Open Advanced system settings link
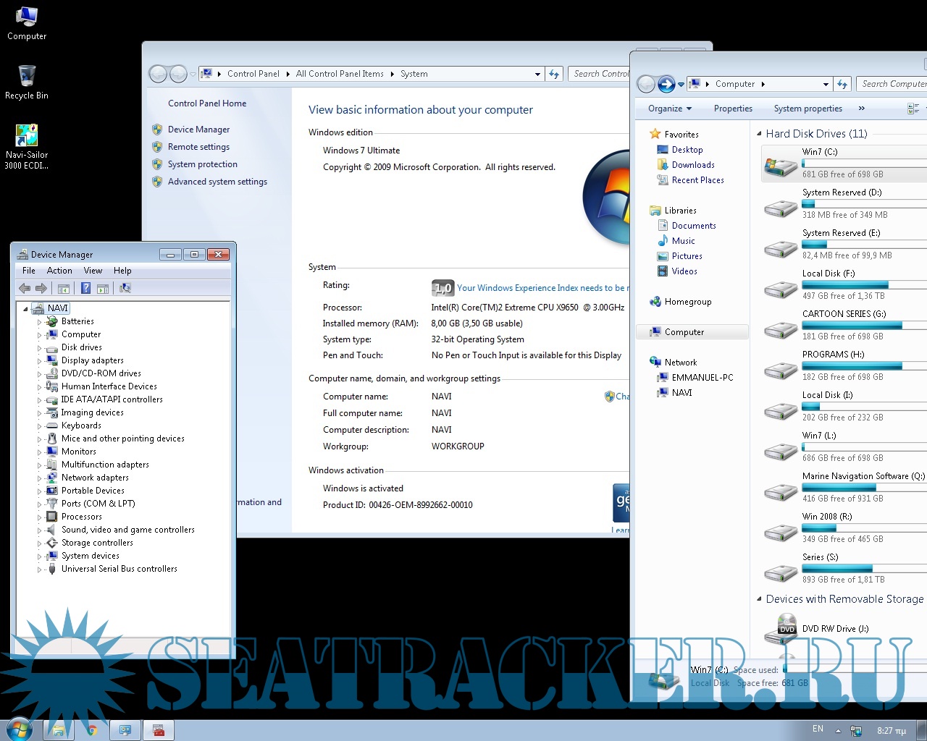Image resolution: width=927 pixels, height=741 pixels. click(217, 182)
